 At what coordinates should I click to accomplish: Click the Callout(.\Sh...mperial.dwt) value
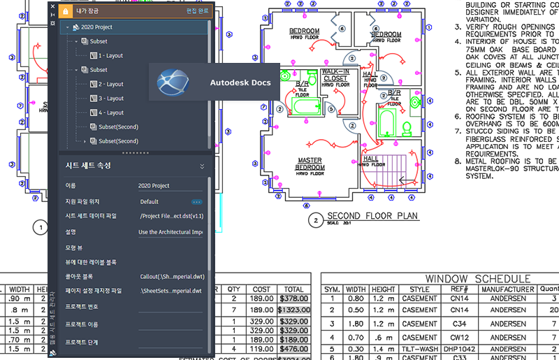(172, 277)
